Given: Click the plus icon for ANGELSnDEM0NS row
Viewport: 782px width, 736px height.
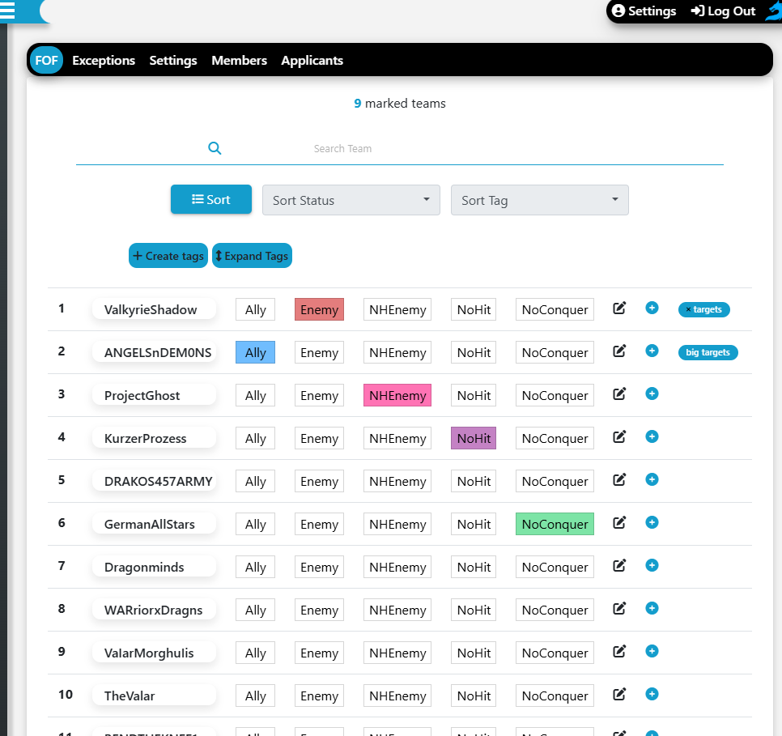Looking at the screenshot, I should click(x=652, y=351).
